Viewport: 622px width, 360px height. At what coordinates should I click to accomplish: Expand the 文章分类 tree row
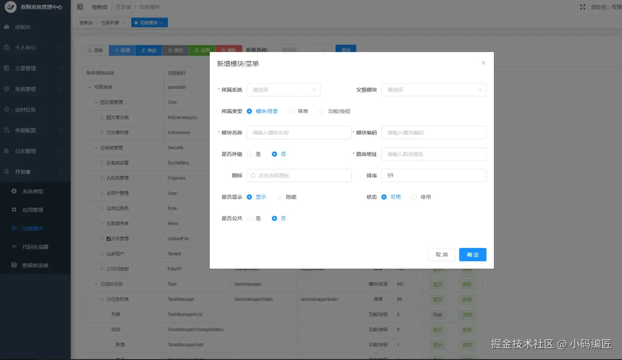102,117
